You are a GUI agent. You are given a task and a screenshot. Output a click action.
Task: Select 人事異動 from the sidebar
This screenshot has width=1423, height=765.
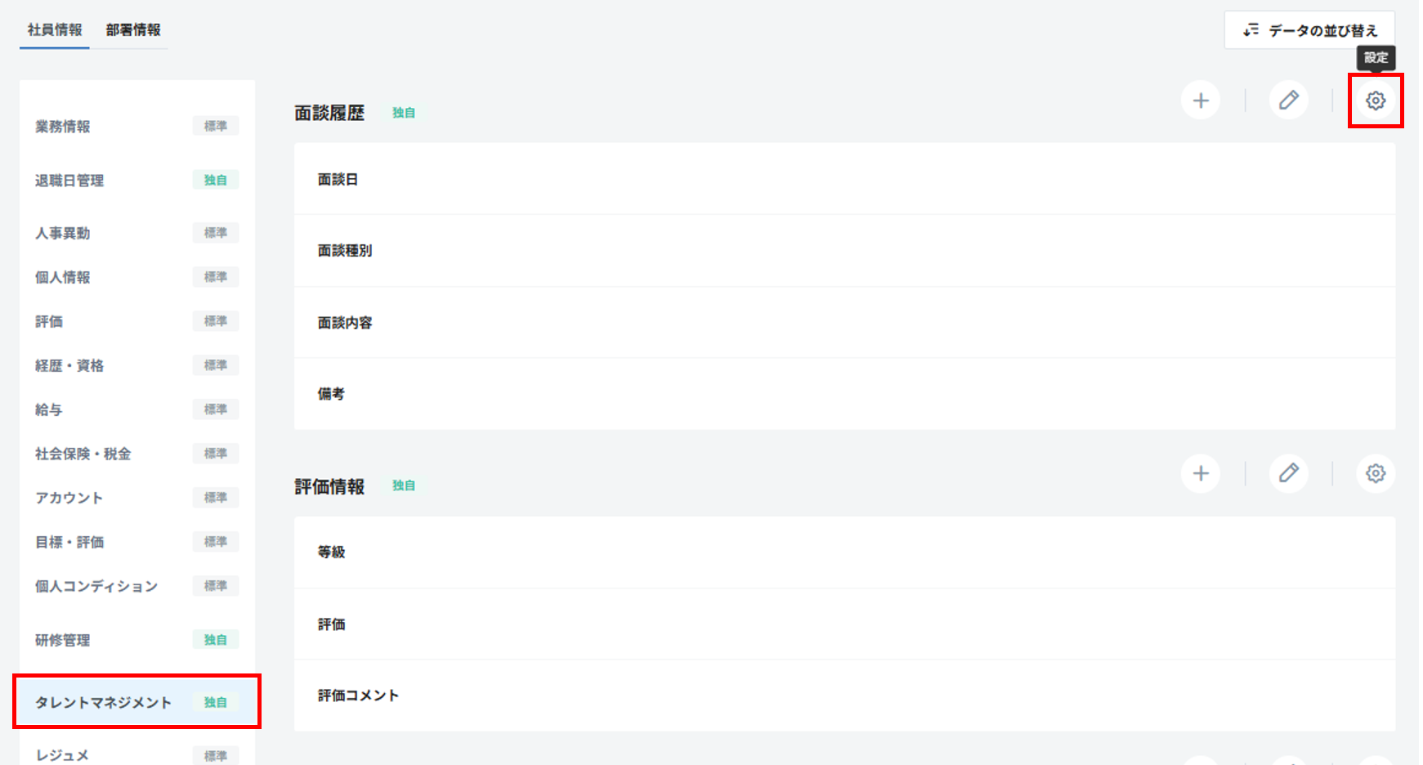pos(63,234)
